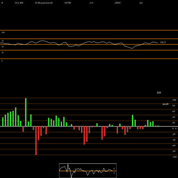This screenshot has height=178, width=178.
Task: Click the -100 label on the MR axis
Action: 174,157
